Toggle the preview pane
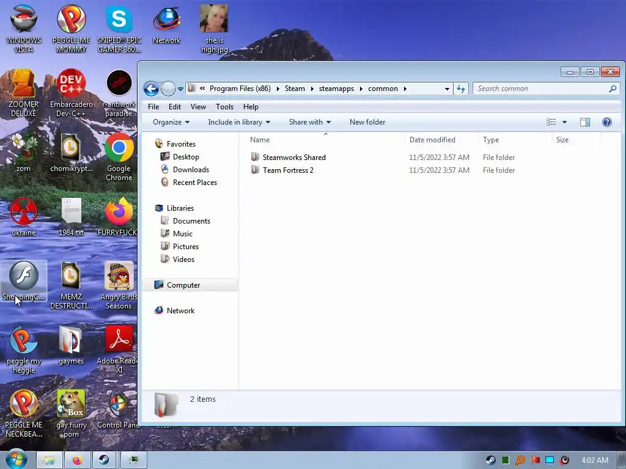The image size is (626, 469). (x=585, y=122)
